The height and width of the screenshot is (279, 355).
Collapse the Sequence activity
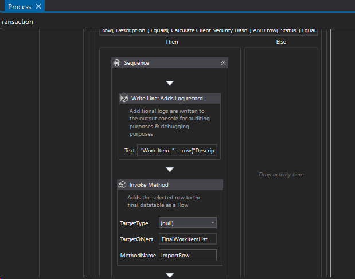point(223,63)
